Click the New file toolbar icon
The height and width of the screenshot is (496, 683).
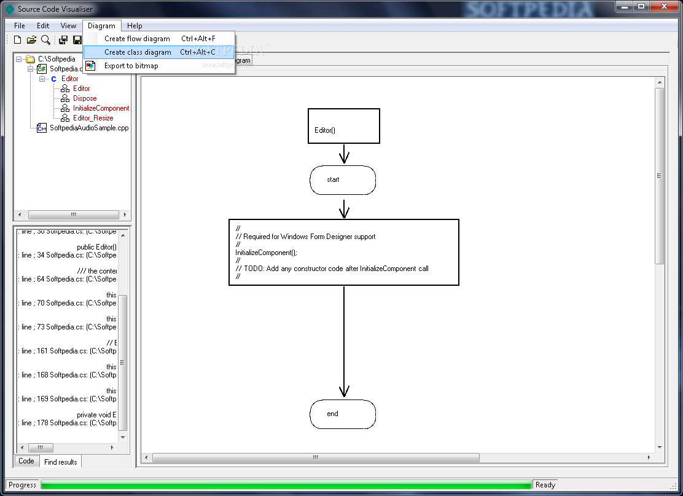point(17,40)
